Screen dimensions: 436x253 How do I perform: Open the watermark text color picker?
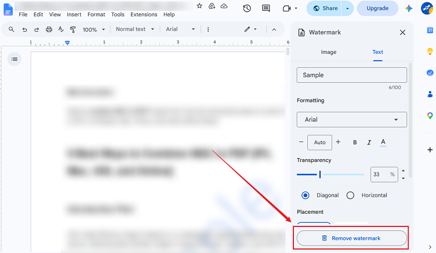383,142
